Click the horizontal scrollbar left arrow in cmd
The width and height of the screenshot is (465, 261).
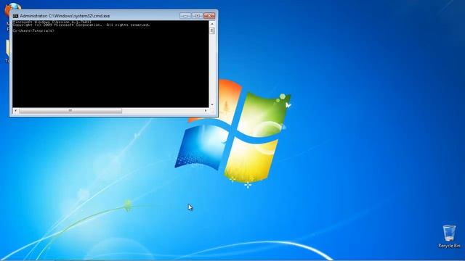click(16, 111)
